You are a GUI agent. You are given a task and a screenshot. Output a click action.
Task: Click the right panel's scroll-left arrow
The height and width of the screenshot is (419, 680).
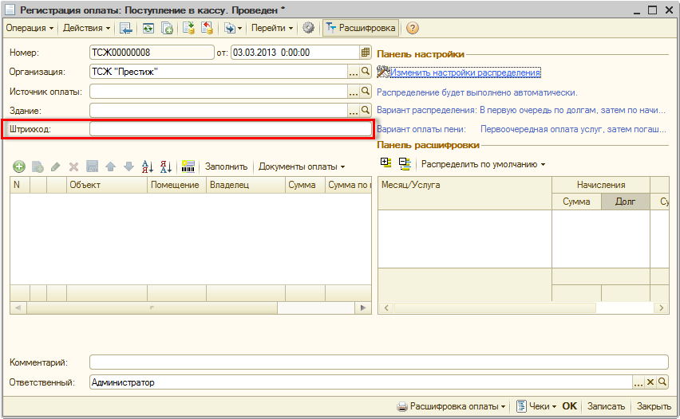tap(386, 307)
